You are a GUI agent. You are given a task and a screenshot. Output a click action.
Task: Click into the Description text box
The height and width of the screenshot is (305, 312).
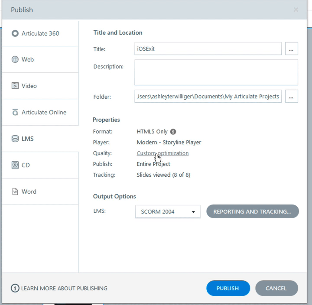(216, 72)
